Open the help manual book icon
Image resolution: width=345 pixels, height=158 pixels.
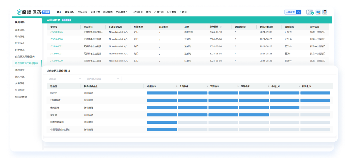(x=318, y=12)
